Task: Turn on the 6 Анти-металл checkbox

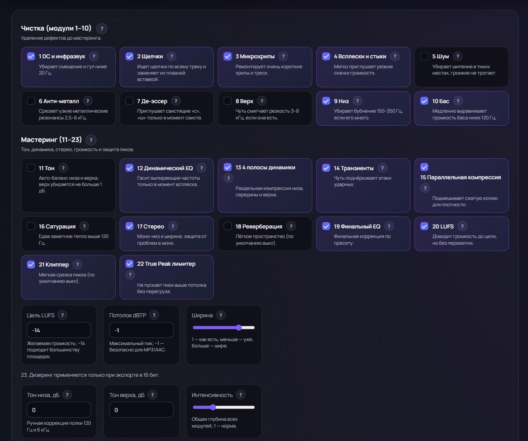Action: (31, 101)
